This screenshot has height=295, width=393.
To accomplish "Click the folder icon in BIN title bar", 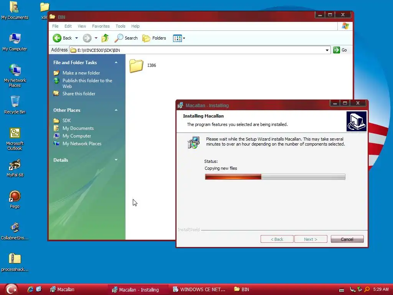I will coord(52,17).
